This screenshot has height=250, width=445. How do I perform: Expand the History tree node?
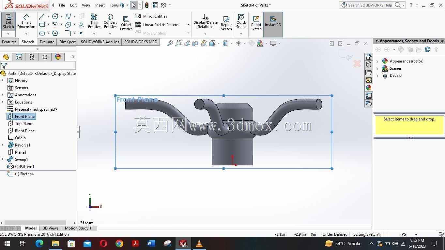click(x=3, y=81)
